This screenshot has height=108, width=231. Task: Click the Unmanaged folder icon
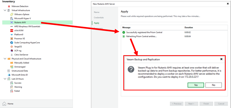pyautogui.click(x=12, y=67)
